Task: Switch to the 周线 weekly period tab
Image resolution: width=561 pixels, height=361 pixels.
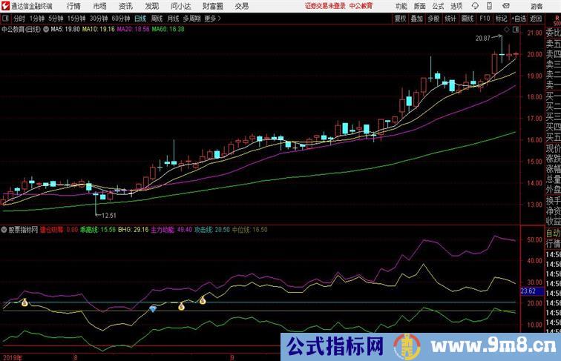Action: click(157, 19)
